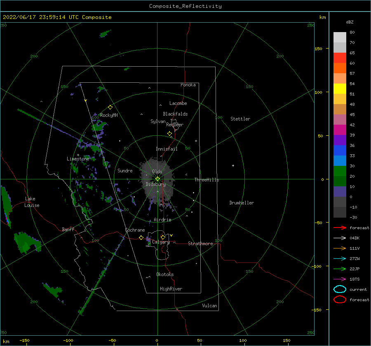Click the yellow diamond marker near Cochrane
The height and width of the screenshot is (346, 371).
pyautogui.click(x=141, y=237)
